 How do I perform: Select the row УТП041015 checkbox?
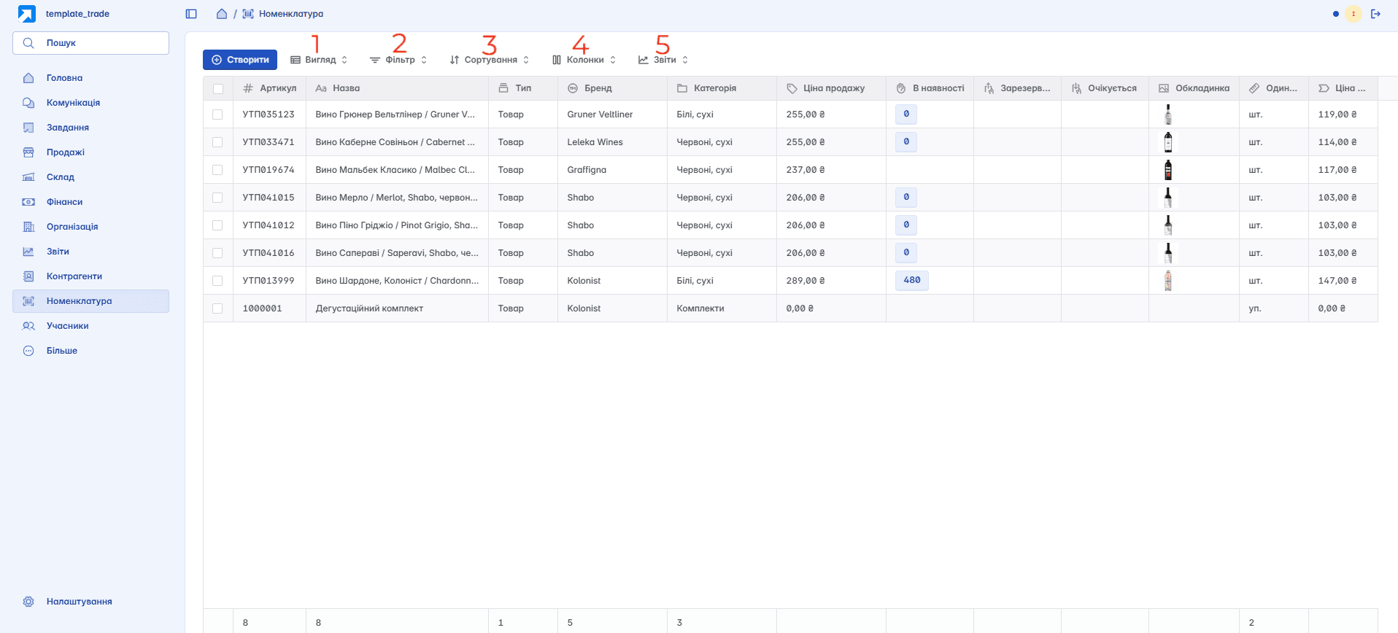pyautogui.click(x=217, y=198)
